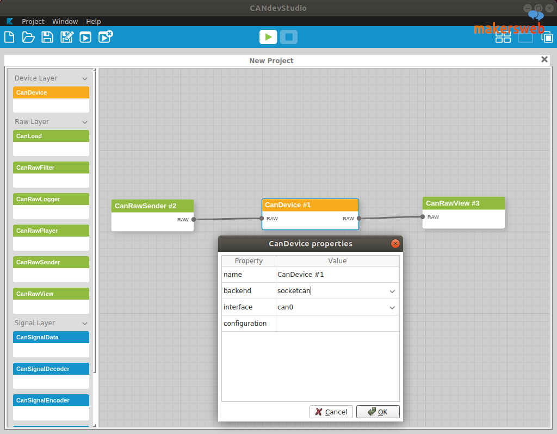Image resolution: width=557 pixels, height=434 pixels.
Task: Stop the simulation with the square stop button
Action: (289, 37)
